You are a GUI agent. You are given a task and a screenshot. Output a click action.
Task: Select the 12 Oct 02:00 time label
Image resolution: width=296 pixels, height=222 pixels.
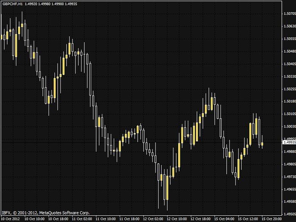point(153,219)
